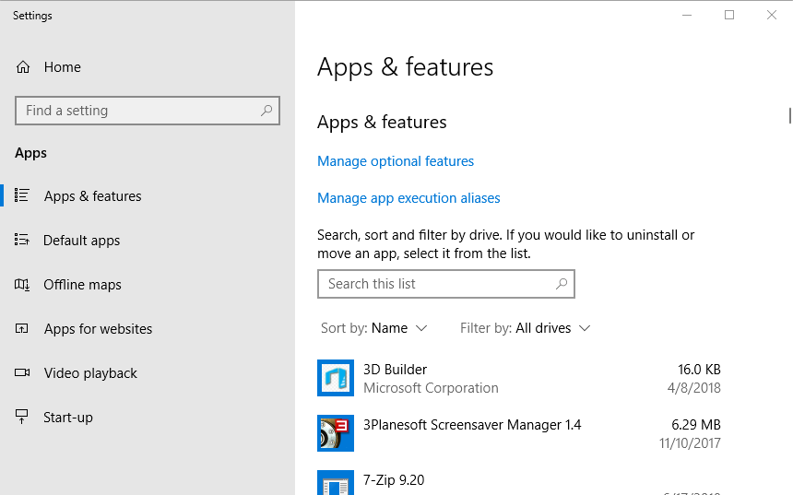Close the Settings window
The width and height of the screenshot is (793, 495).
772,15
